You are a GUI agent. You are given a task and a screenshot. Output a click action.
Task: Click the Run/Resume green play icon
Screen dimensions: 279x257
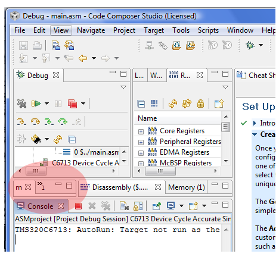(36, 104)
